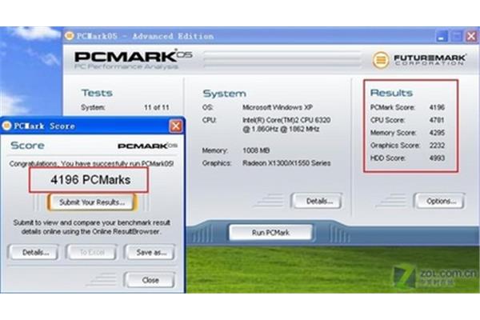Click the Futuremark Corporation logo
The image size is (480, 320).
(419, 60)
